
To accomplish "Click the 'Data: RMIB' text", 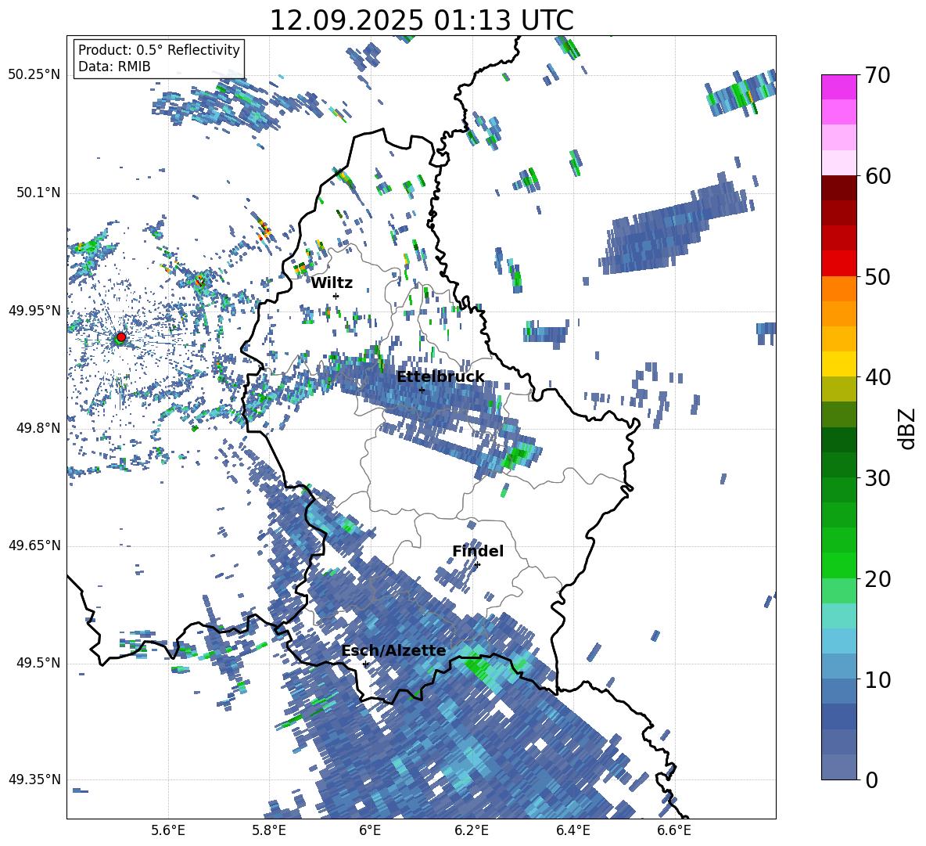I will 114,67.
